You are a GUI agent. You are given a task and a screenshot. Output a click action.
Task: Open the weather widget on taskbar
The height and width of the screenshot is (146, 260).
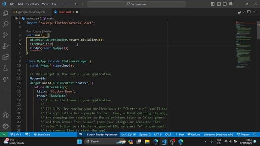pyautogui.click(x=14, y=142)
